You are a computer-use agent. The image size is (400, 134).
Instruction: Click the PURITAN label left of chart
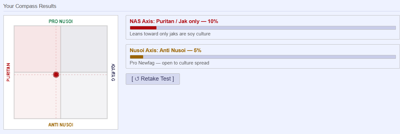click(x=8, y=72)
